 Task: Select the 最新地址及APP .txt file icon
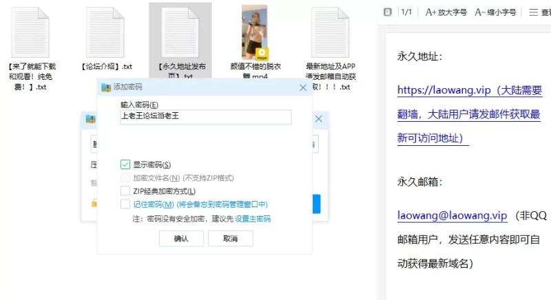click(x=331, y=32)
